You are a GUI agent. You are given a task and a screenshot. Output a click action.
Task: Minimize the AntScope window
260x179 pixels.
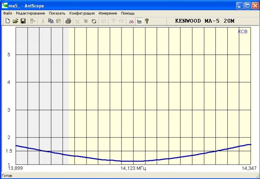click(x=240, y=6)
